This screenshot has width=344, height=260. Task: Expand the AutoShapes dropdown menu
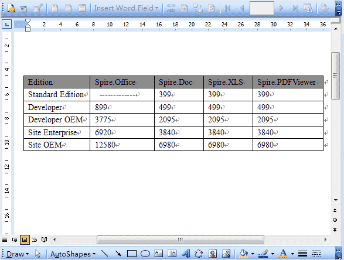(x=73, y=254)
